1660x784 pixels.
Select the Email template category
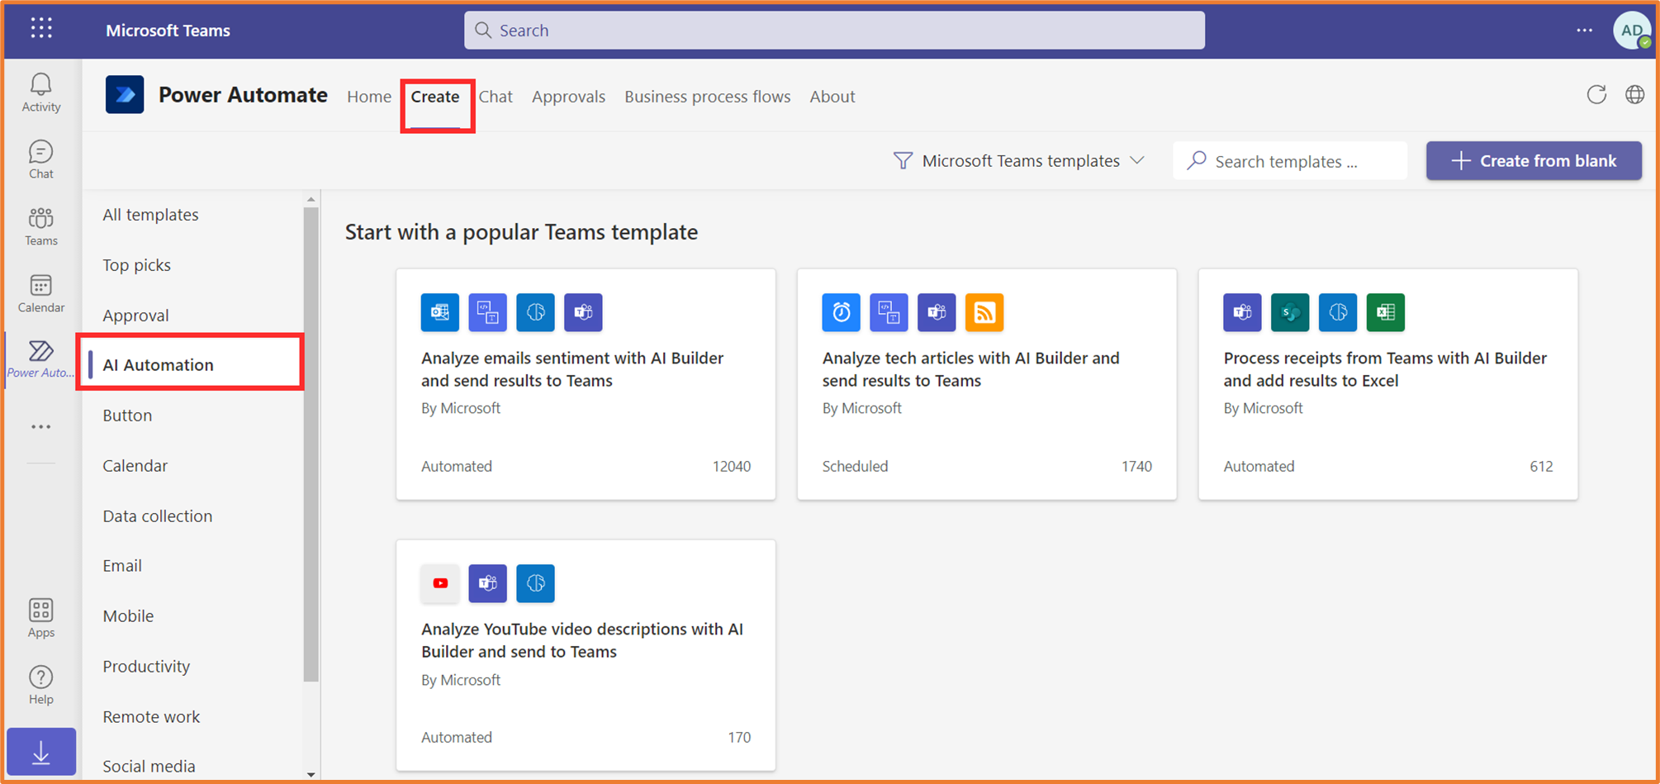pyautogui.click(x=121, y=565)
